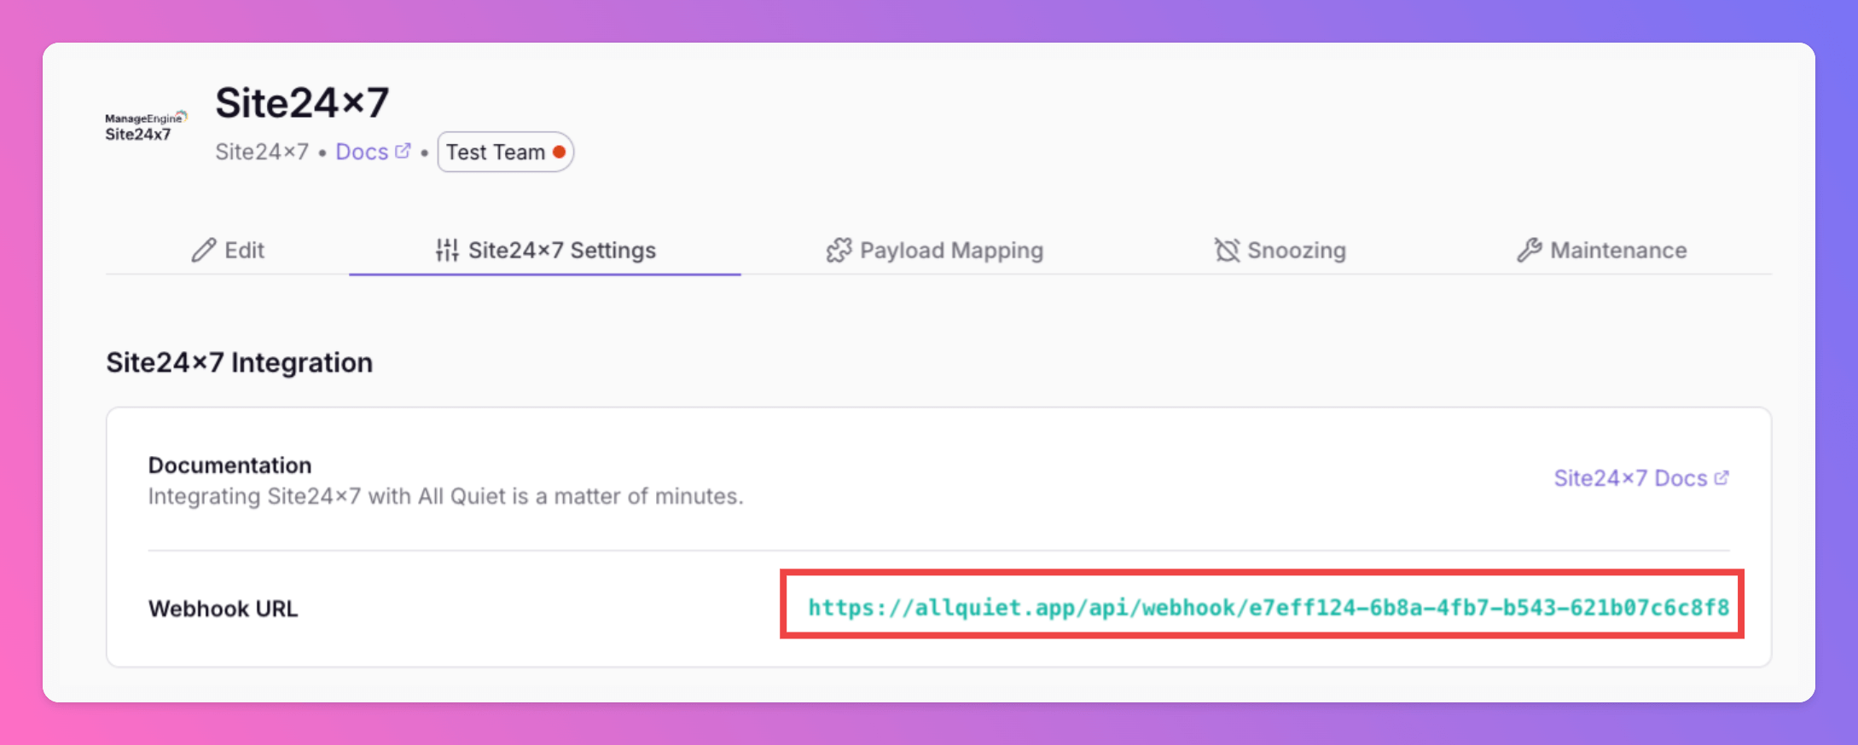Click the wrench icon on Maintenance
1858x745 pixels.
point(1530,250)
